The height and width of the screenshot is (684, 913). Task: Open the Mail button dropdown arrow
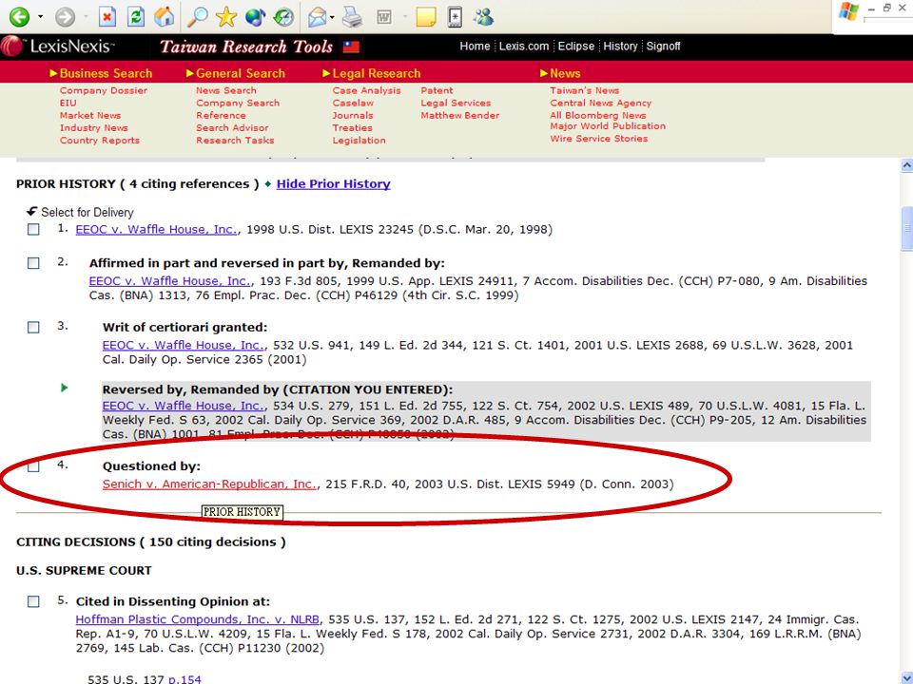tap(332, 17)
